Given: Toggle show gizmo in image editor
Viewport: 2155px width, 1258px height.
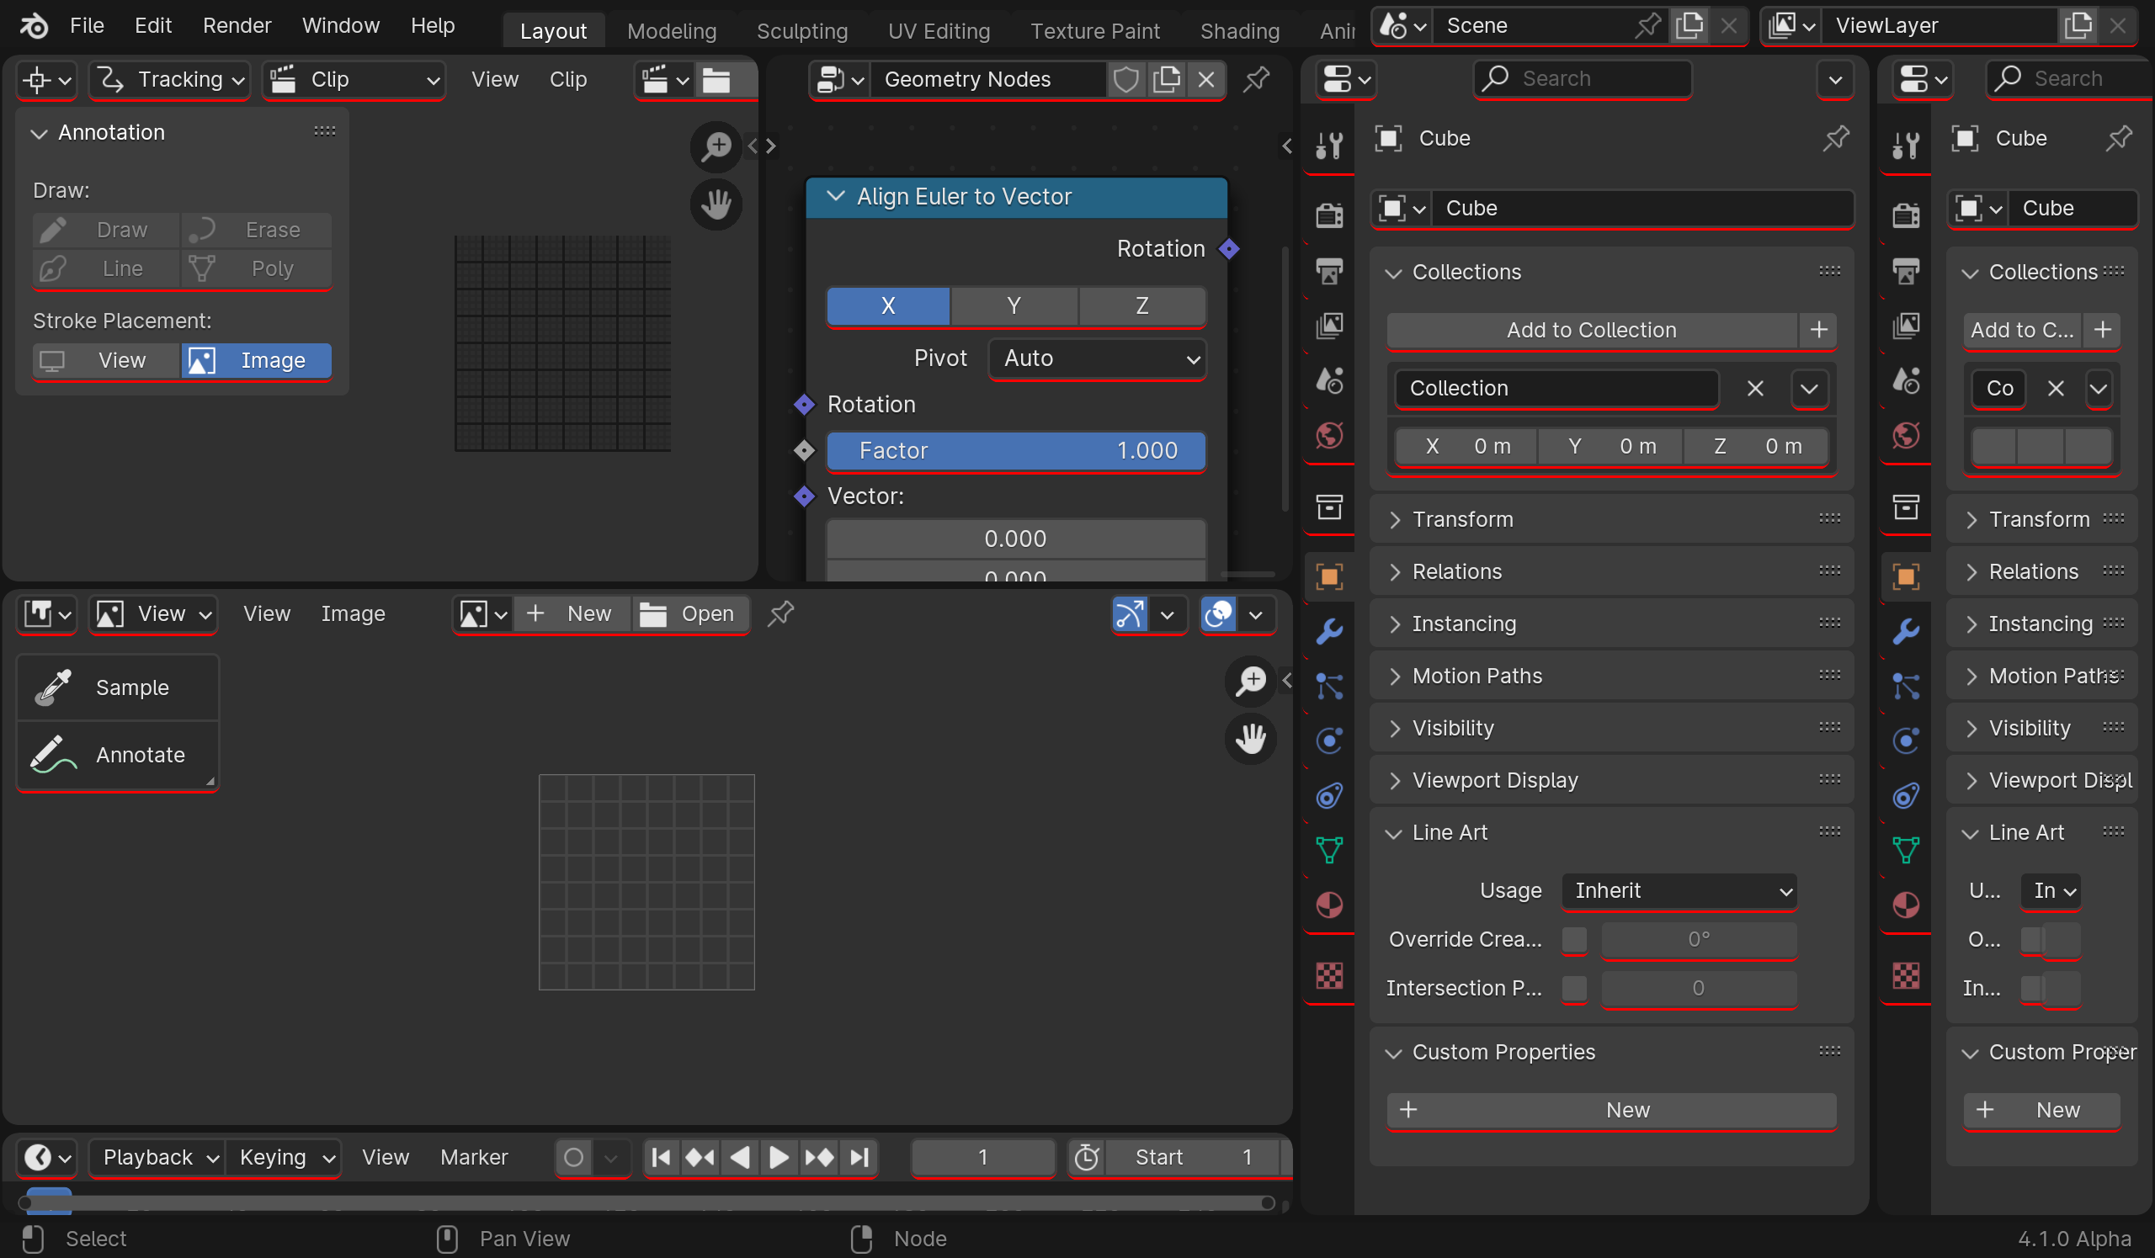Looking at the screenshot, I should (x=1130, y=614).
